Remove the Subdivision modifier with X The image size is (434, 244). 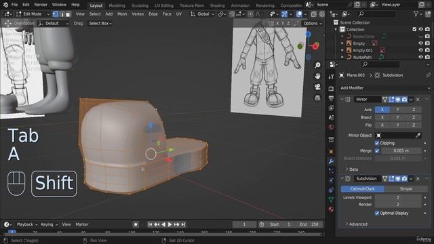click(x=418, y=179)
